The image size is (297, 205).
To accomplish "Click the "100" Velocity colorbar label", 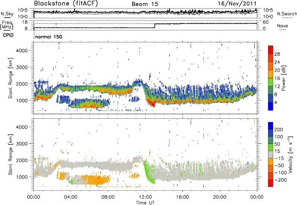I will (x=279, y=137).
